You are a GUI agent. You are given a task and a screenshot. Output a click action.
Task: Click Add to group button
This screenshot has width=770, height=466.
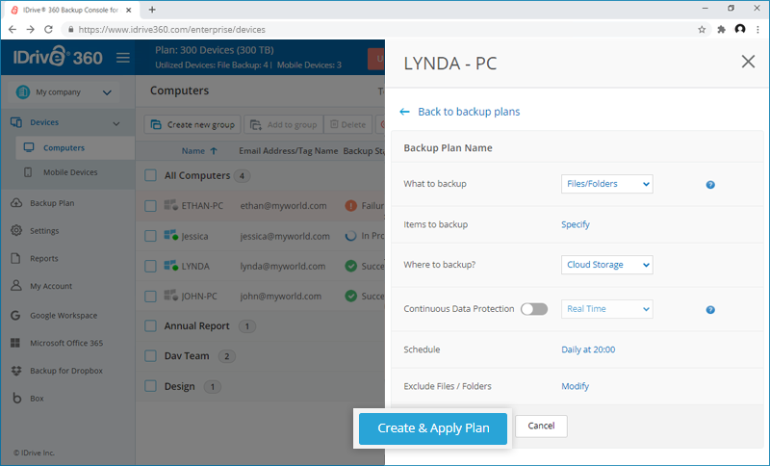pyautogui.click(x=283, y=125)
